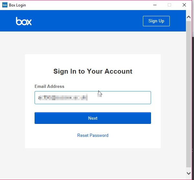The height and width of the screenshot is (180, 194).
Task: Open the Reset Password link
Action: [x=93, y=135]
